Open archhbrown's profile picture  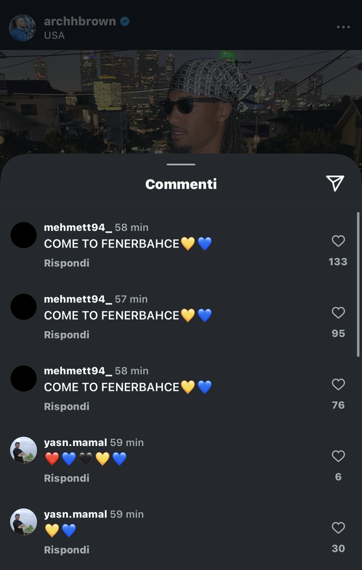[x=22, y=26]
